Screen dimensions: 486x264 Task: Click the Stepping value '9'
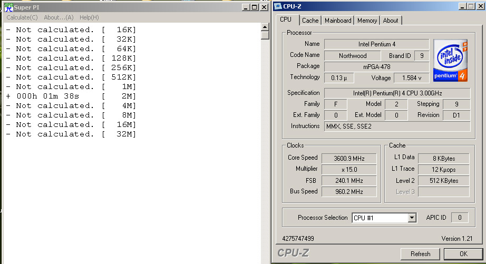pyautogui.click(x=456, y=104)
